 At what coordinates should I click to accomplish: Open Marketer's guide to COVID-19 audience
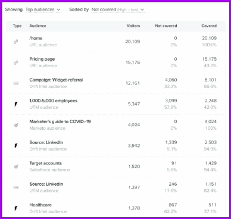[60, 121]
